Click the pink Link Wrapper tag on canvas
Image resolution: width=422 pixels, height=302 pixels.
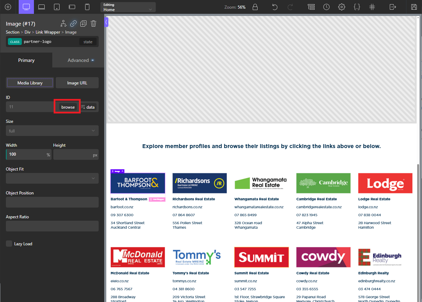click(157, 199)
